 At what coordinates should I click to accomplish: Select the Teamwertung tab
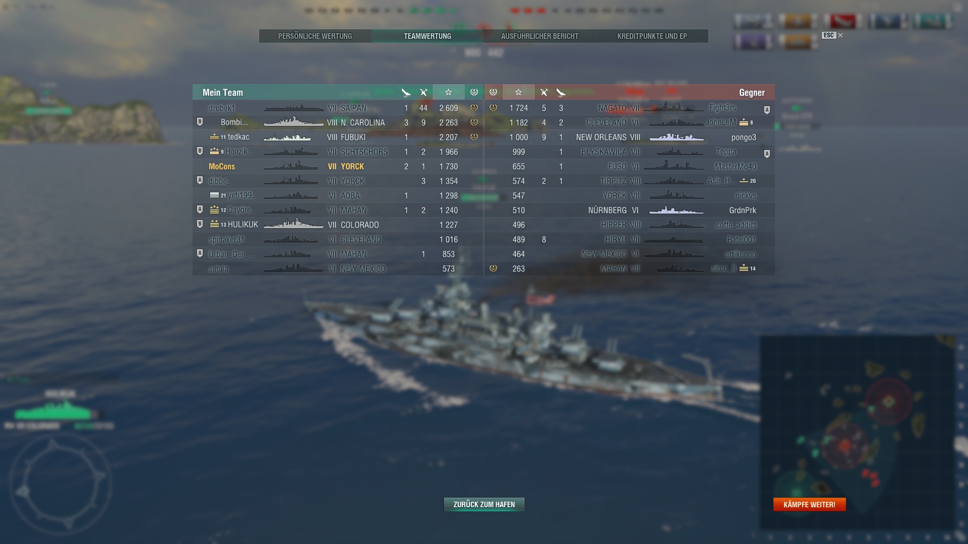tap(428, 36)
